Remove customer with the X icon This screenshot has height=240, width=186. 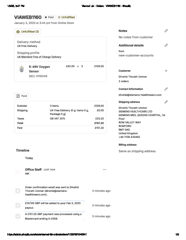(166, 71)
